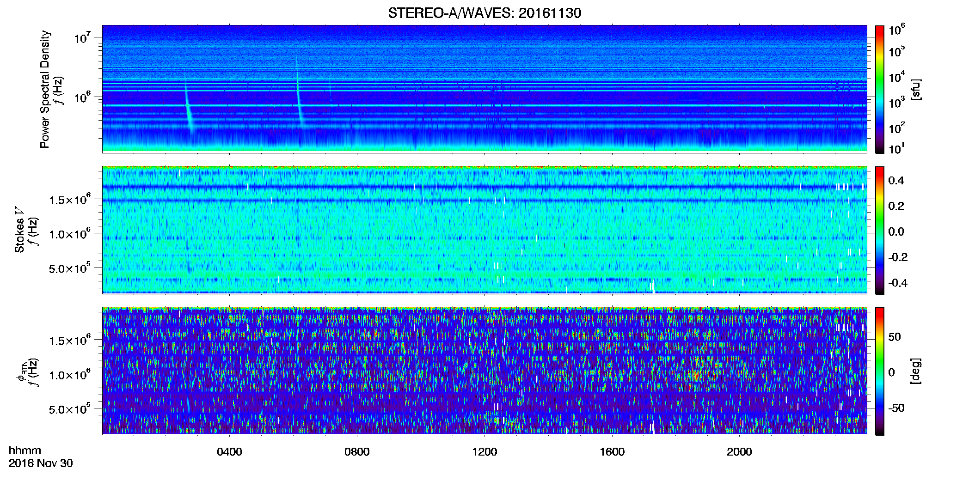Click the "1600" time tick label
This screenshot has height=499, width=969.
coord(612,451)
